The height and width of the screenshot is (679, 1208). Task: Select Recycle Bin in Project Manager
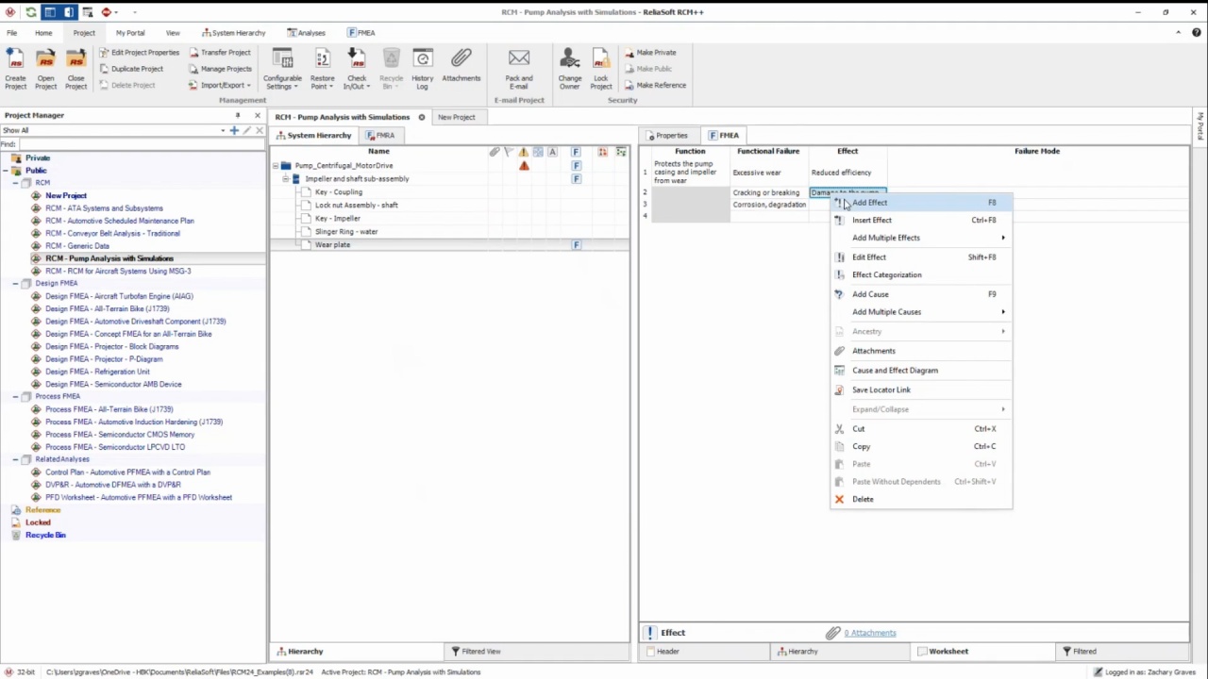45,536
